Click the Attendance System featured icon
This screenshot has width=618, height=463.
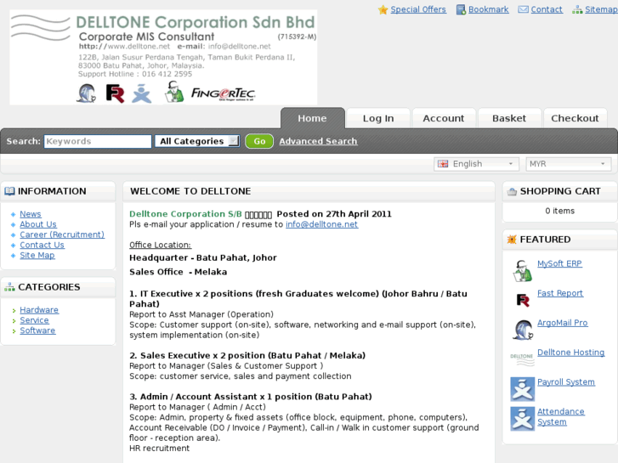[522, 419]
